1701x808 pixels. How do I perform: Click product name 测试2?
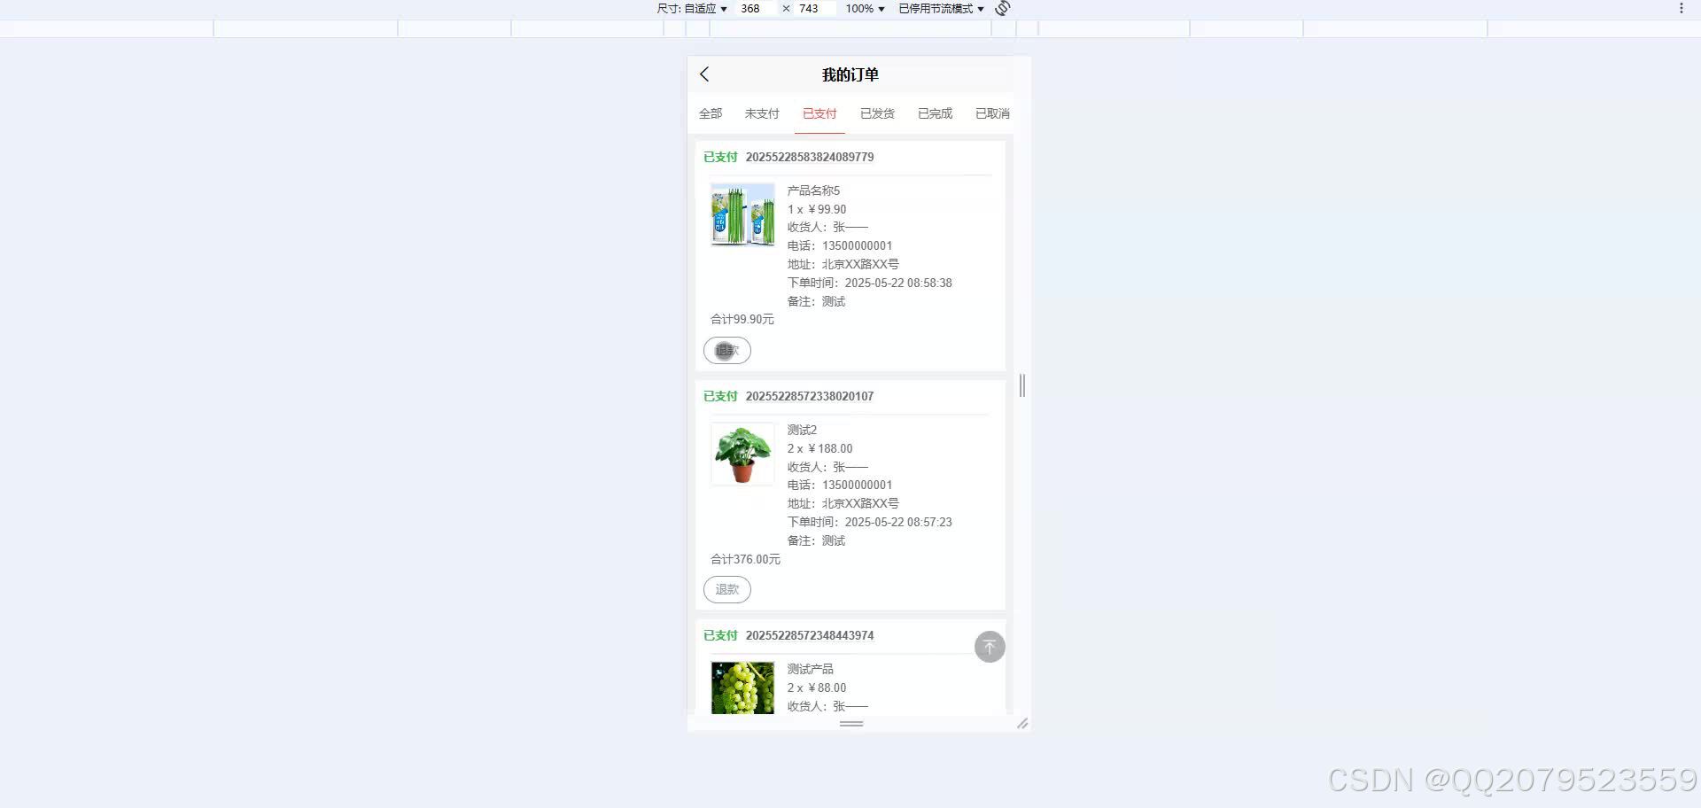(x=802, y=430)
